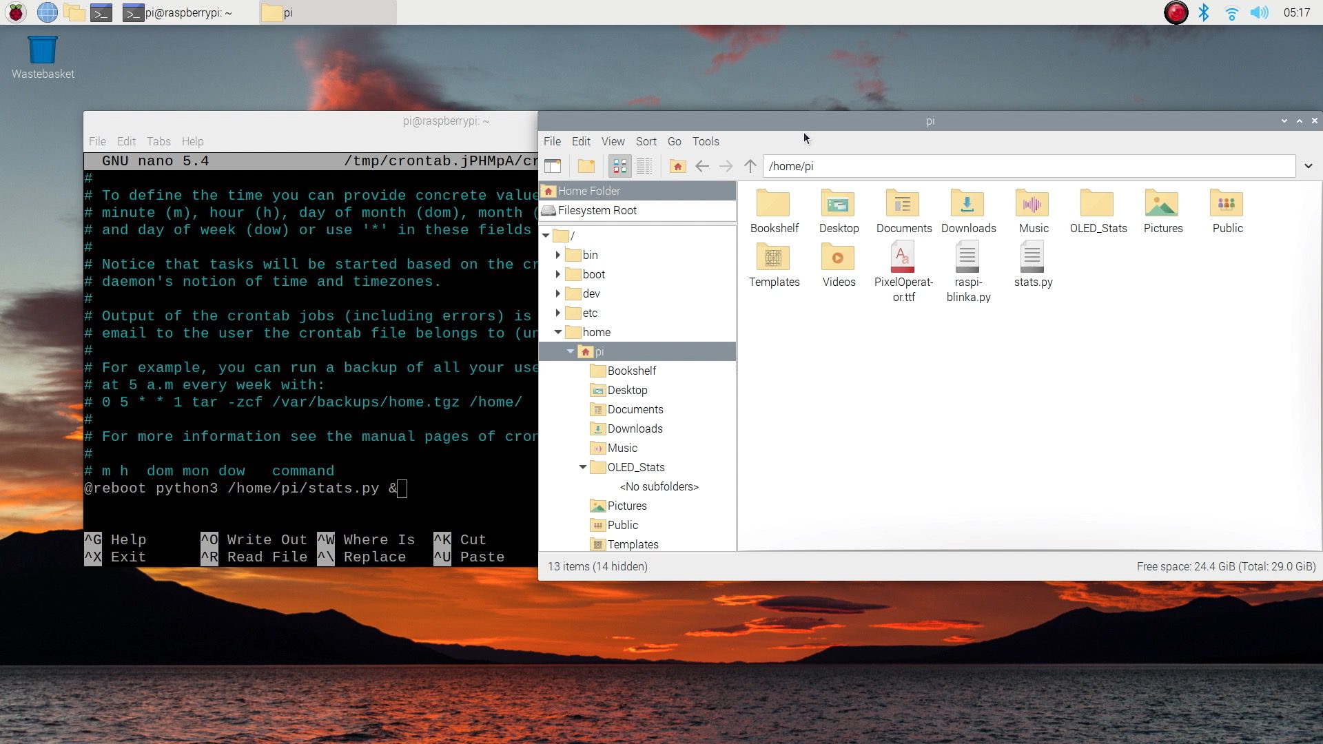This screenshot has height=744, width=1323.
Task: Open the Tabs menu in the terminal
Action: (x=158, y=141)
